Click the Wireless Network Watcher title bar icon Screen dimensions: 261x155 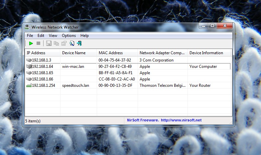pos(27,27)
